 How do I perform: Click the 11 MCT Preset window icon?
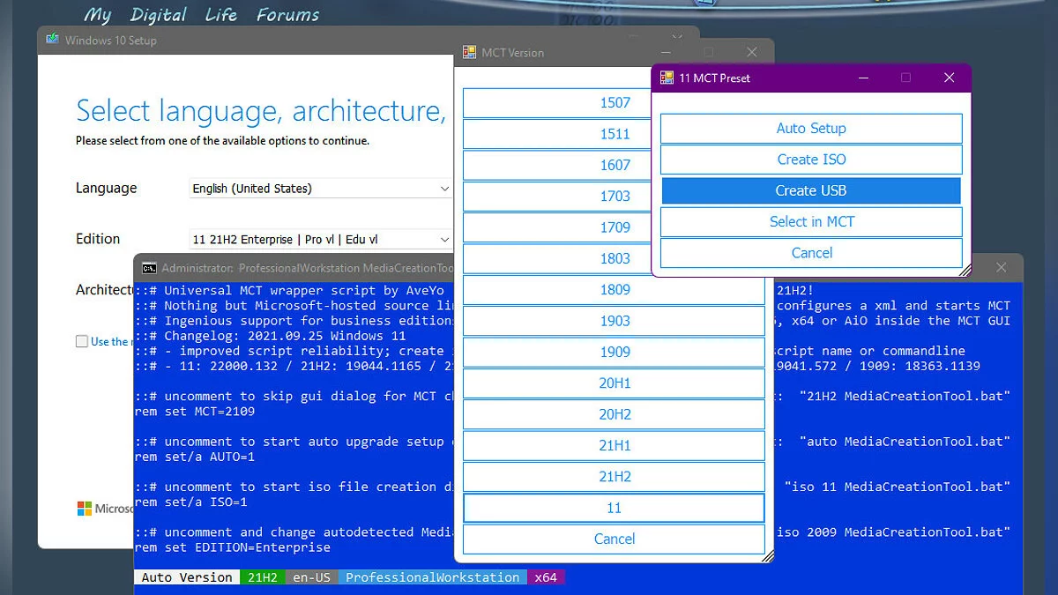(x=667, y=78)
